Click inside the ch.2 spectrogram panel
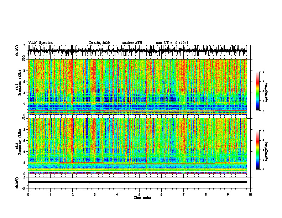This screenshot has width=282, height=218. 137,146
